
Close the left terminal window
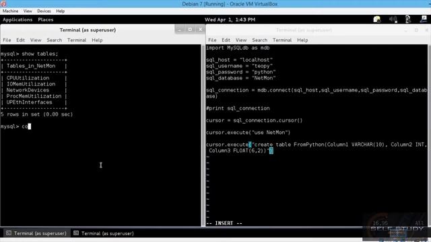click(201, 30)
